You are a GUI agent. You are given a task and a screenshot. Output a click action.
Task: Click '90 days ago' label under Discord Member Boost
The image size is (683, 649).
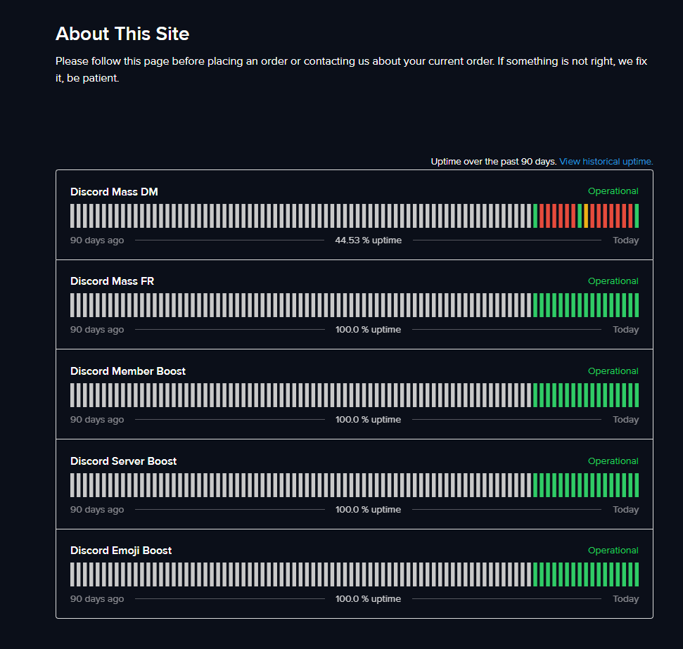tap(97, 420)
